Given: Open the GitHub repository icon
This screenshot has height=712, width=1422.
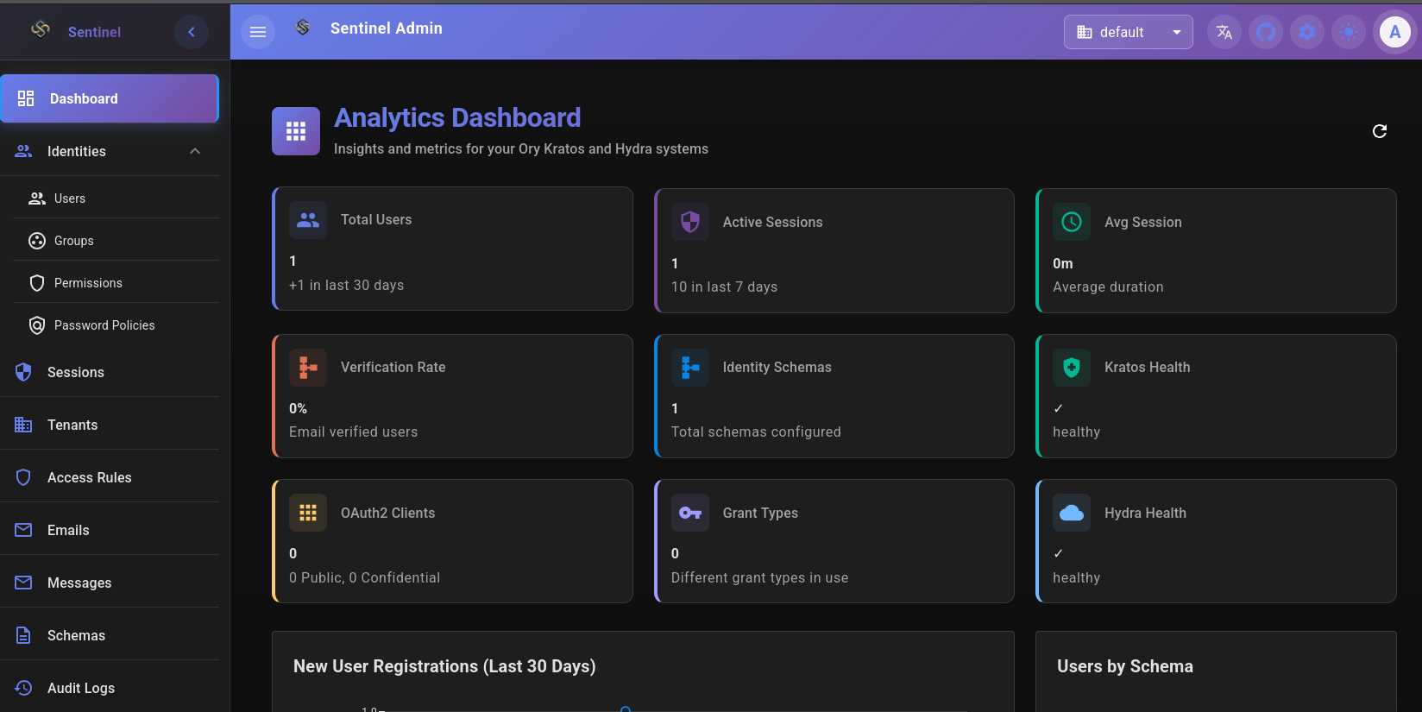Looking at the screenshot, I should click(1265, 32).
